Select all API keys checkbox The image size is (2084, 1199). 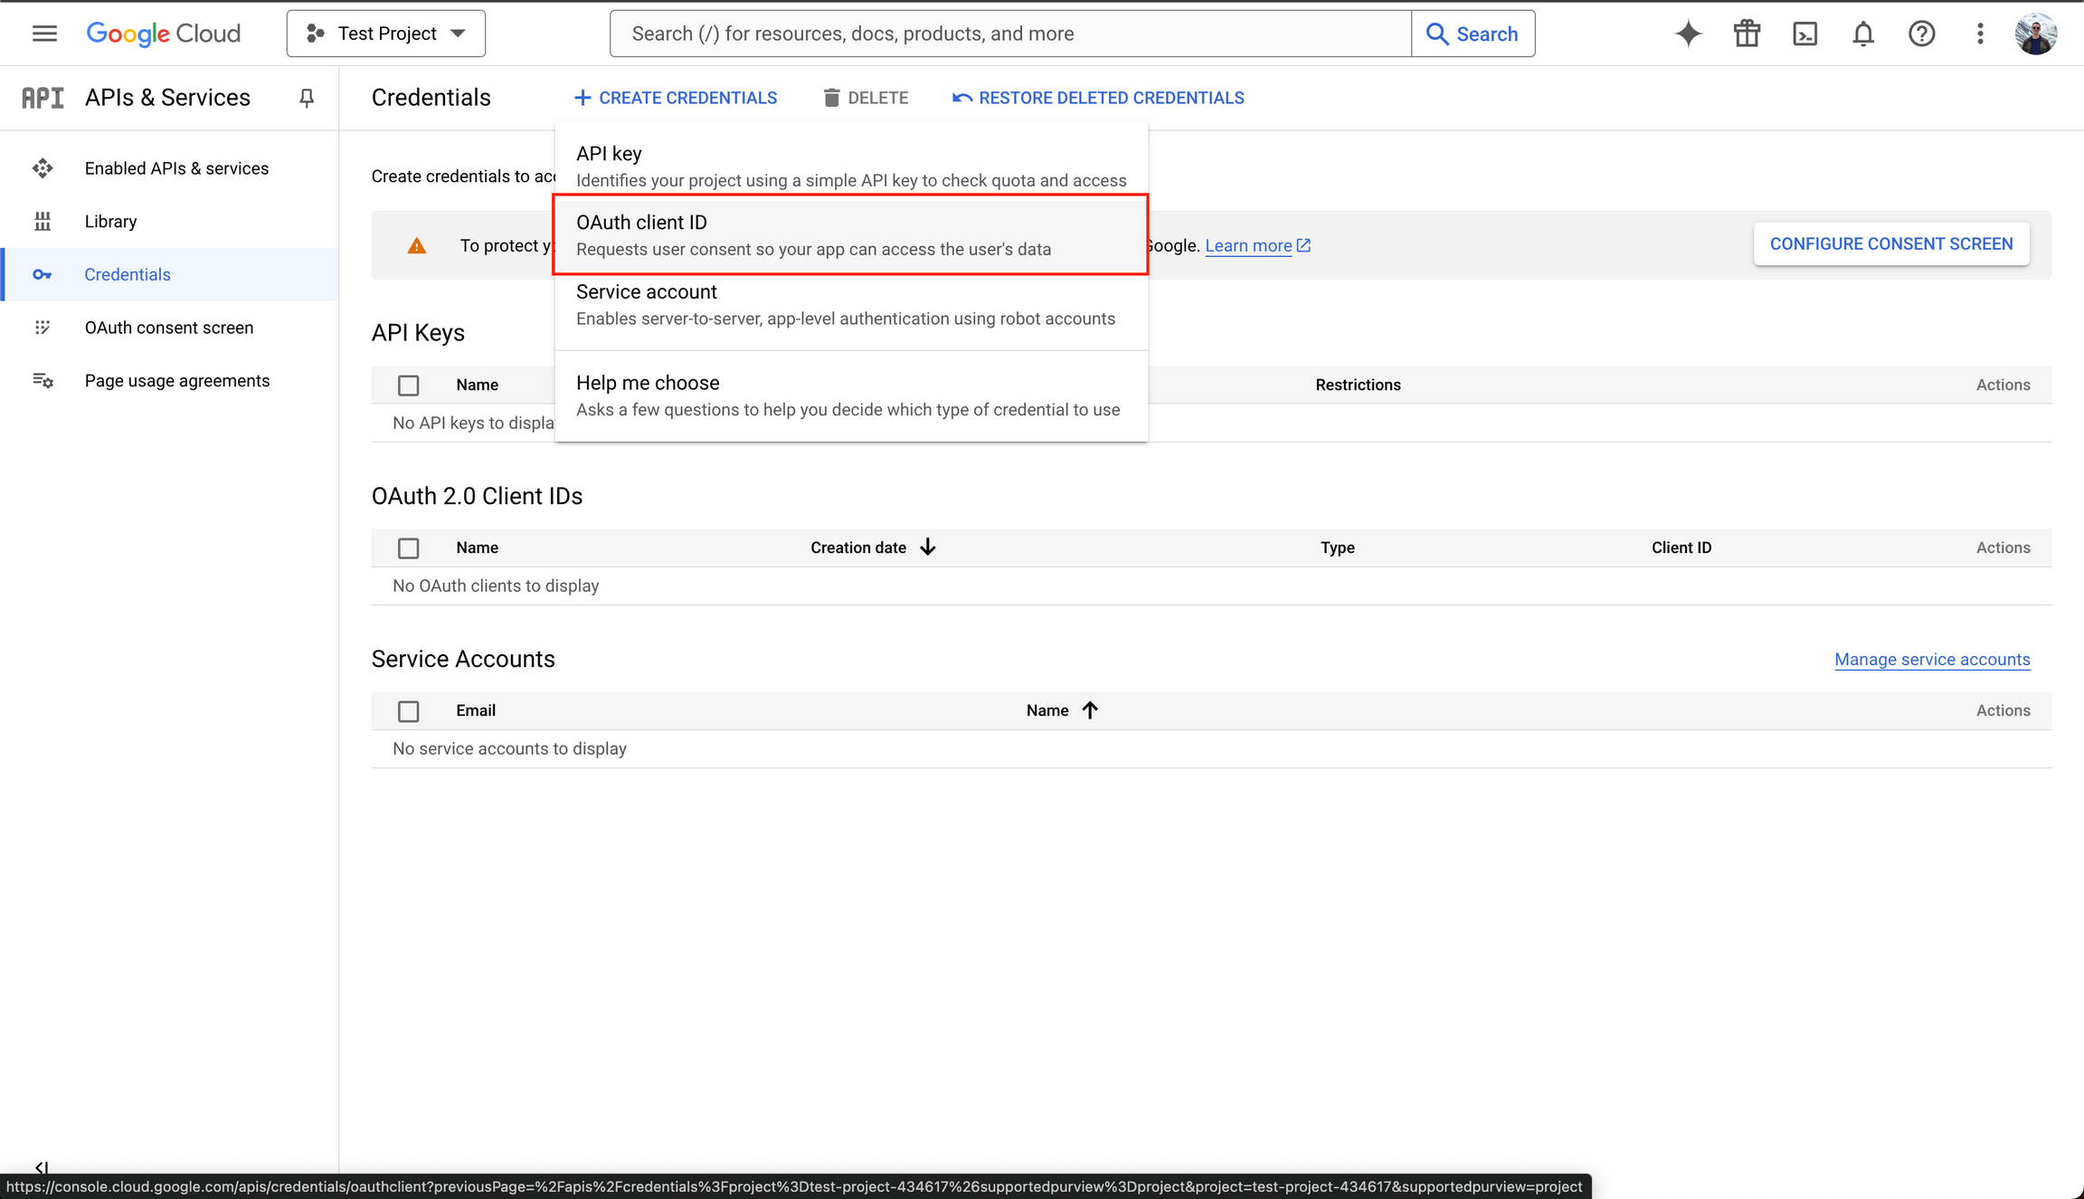408,385
